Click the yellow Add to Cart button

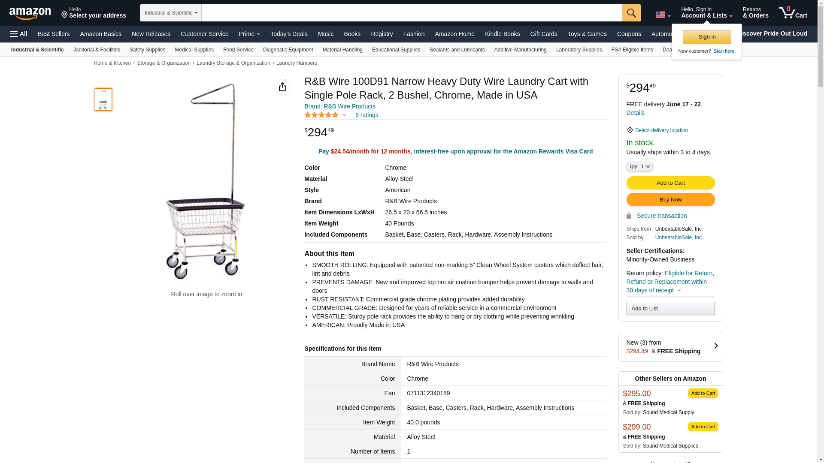(x=670, y=183)
